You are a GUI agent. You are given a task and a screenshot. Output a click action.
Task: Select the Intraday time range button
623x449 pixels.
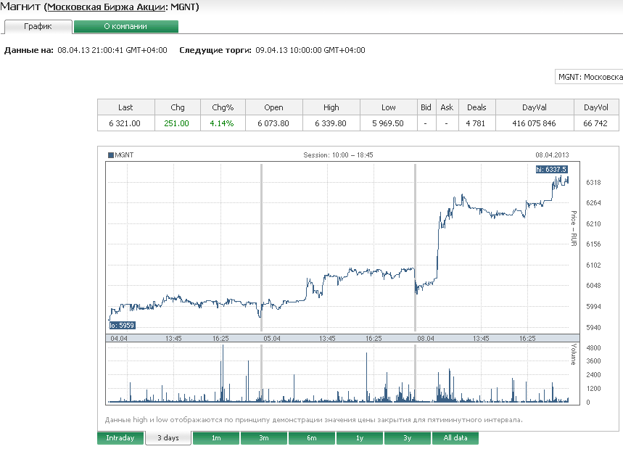(x=120, y=438)
